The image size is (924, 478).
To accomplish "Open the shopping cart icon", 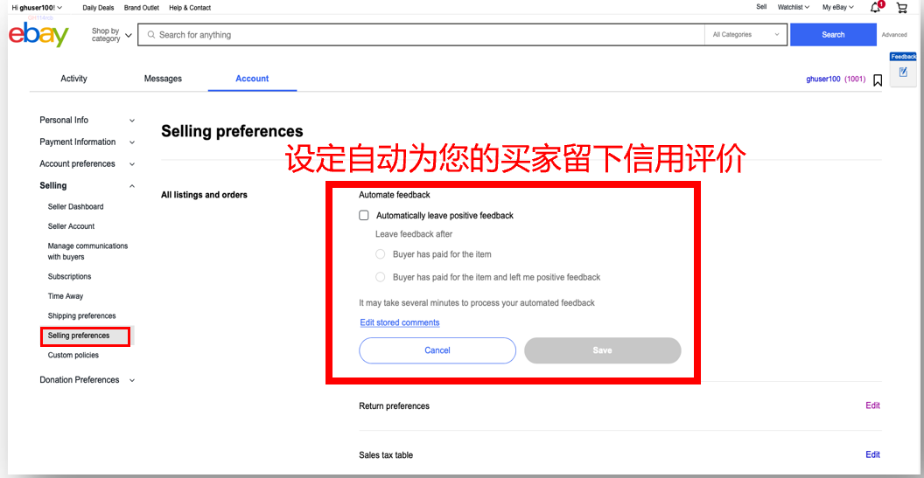I will [x=901, y=8].
